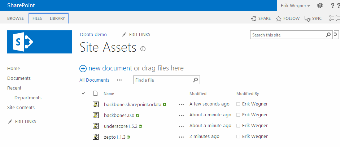Switch to the LIBRARY ribbon tab
This screenshot has height=147, width=340.
(57, 18)
